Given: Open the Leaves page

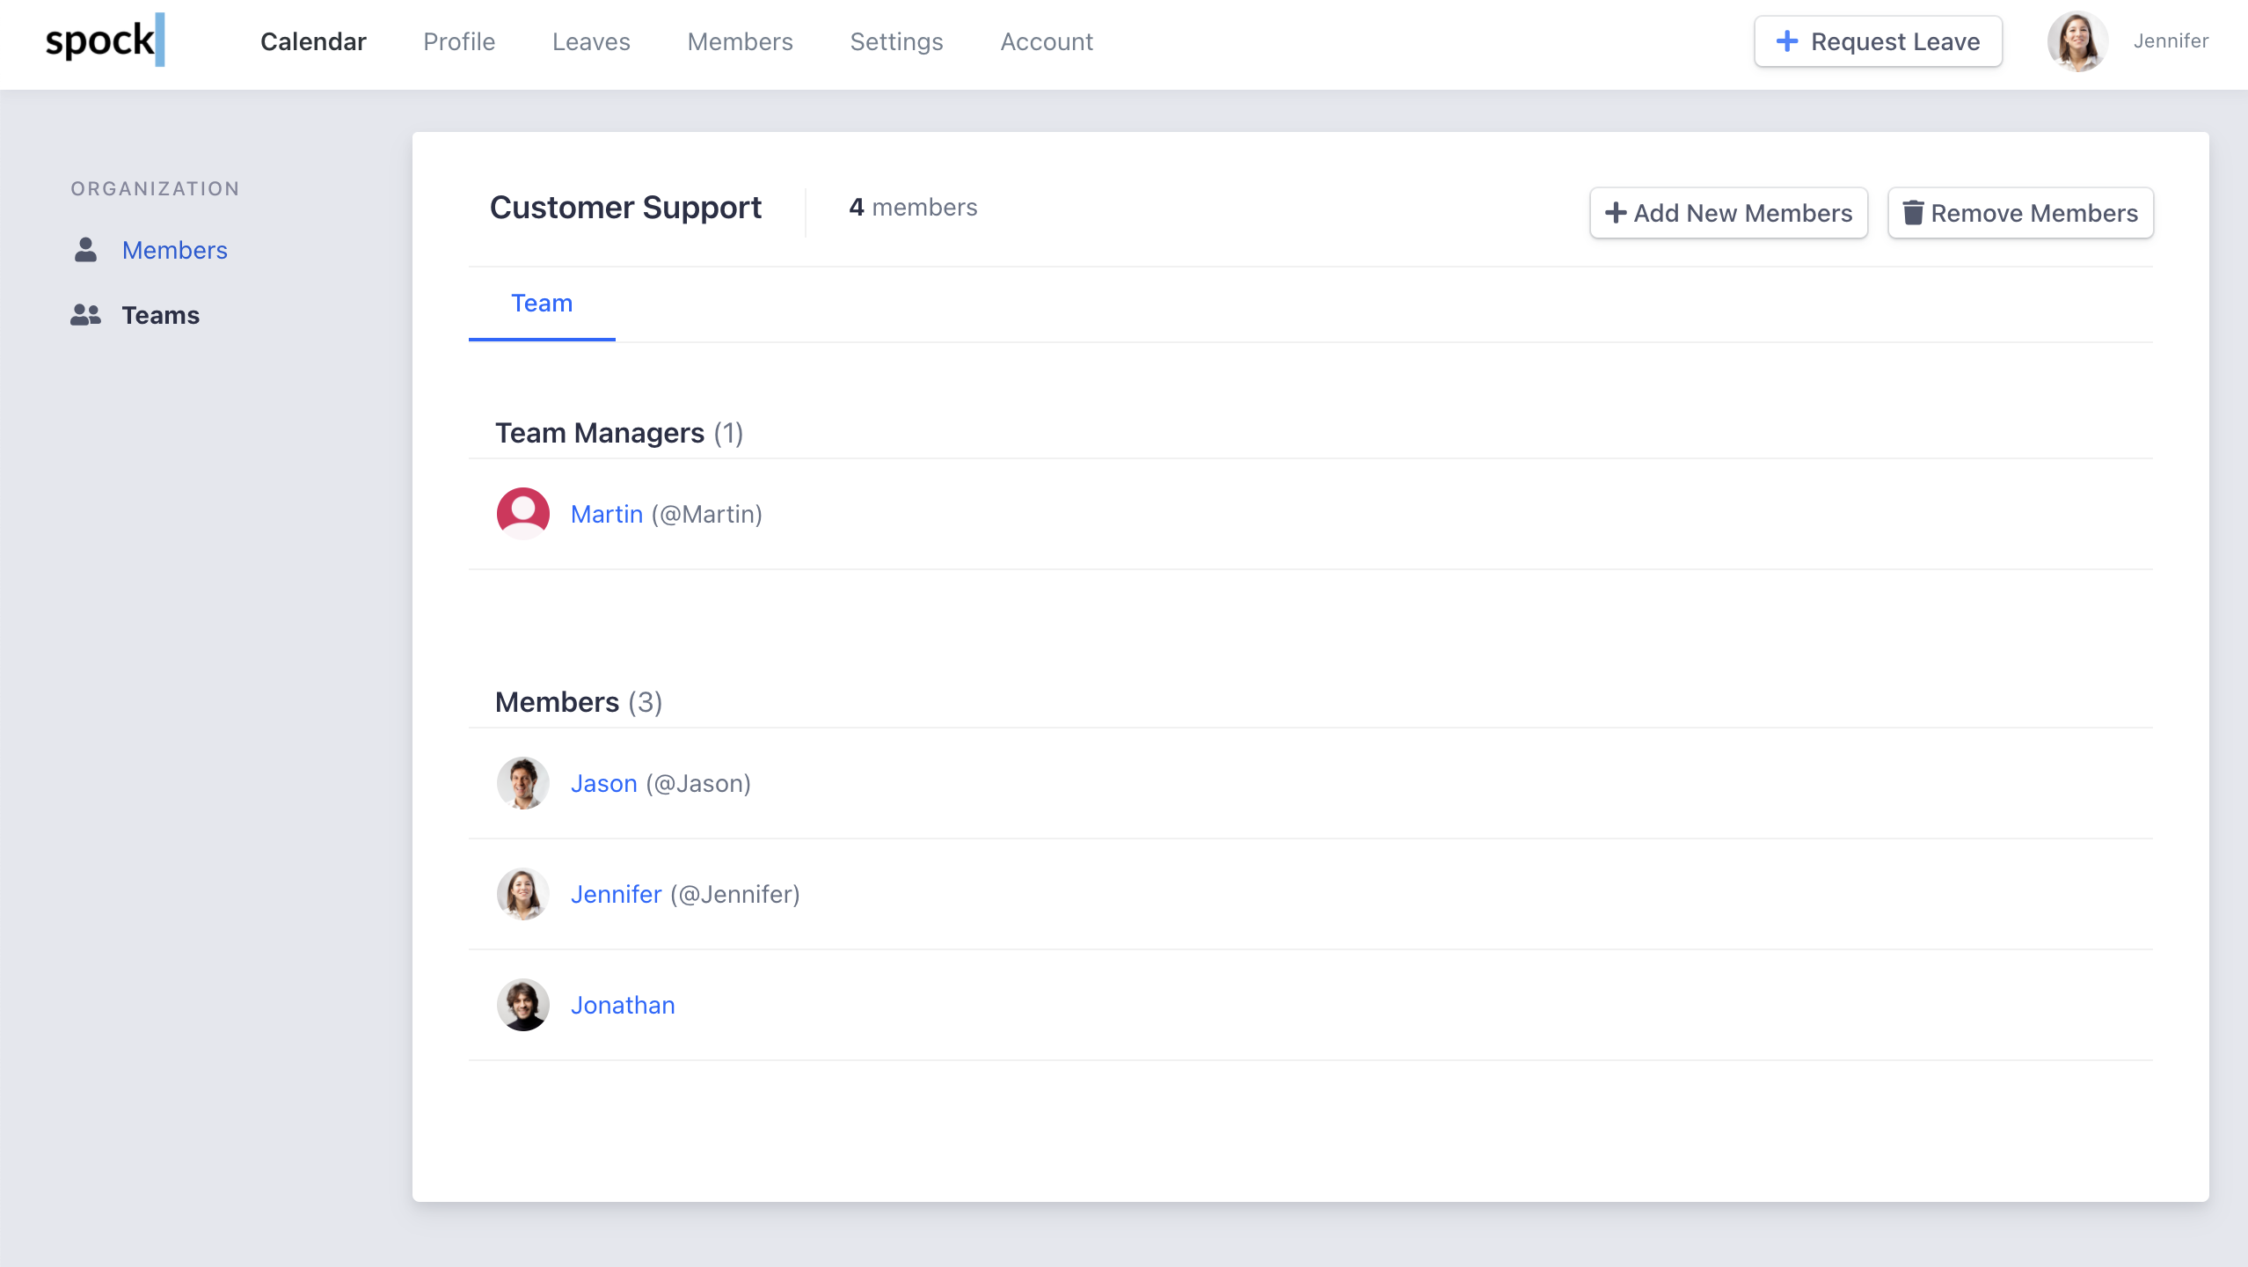Looking at the screenshot, I should (x=591, y=41).
